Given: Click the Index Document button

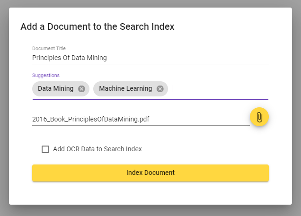Looking at the screenshot, I should 150,173.
